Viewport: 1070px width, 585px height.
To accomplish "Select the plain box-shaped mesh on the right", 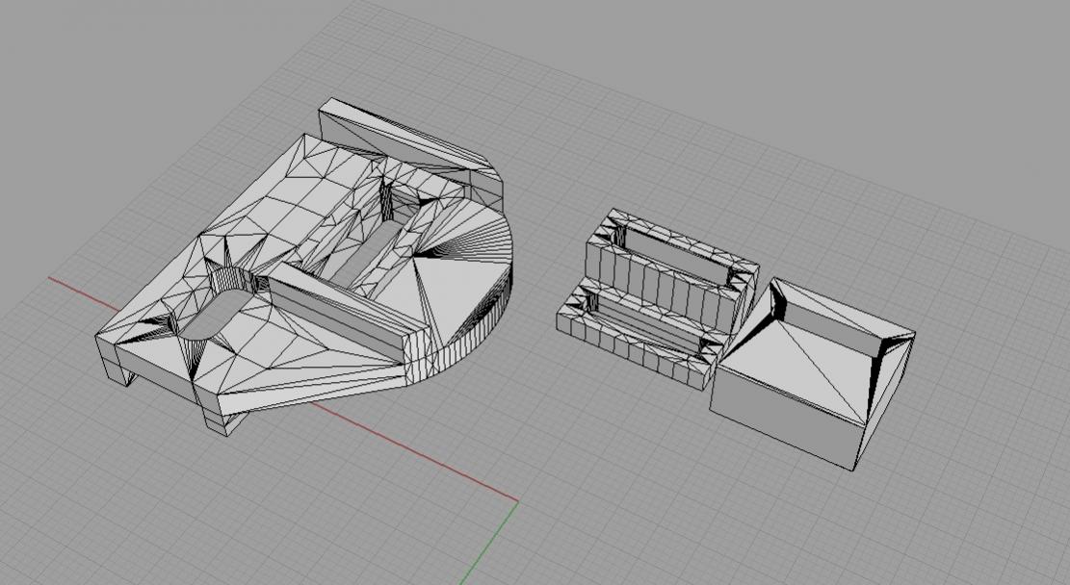I will pos(812,373).
